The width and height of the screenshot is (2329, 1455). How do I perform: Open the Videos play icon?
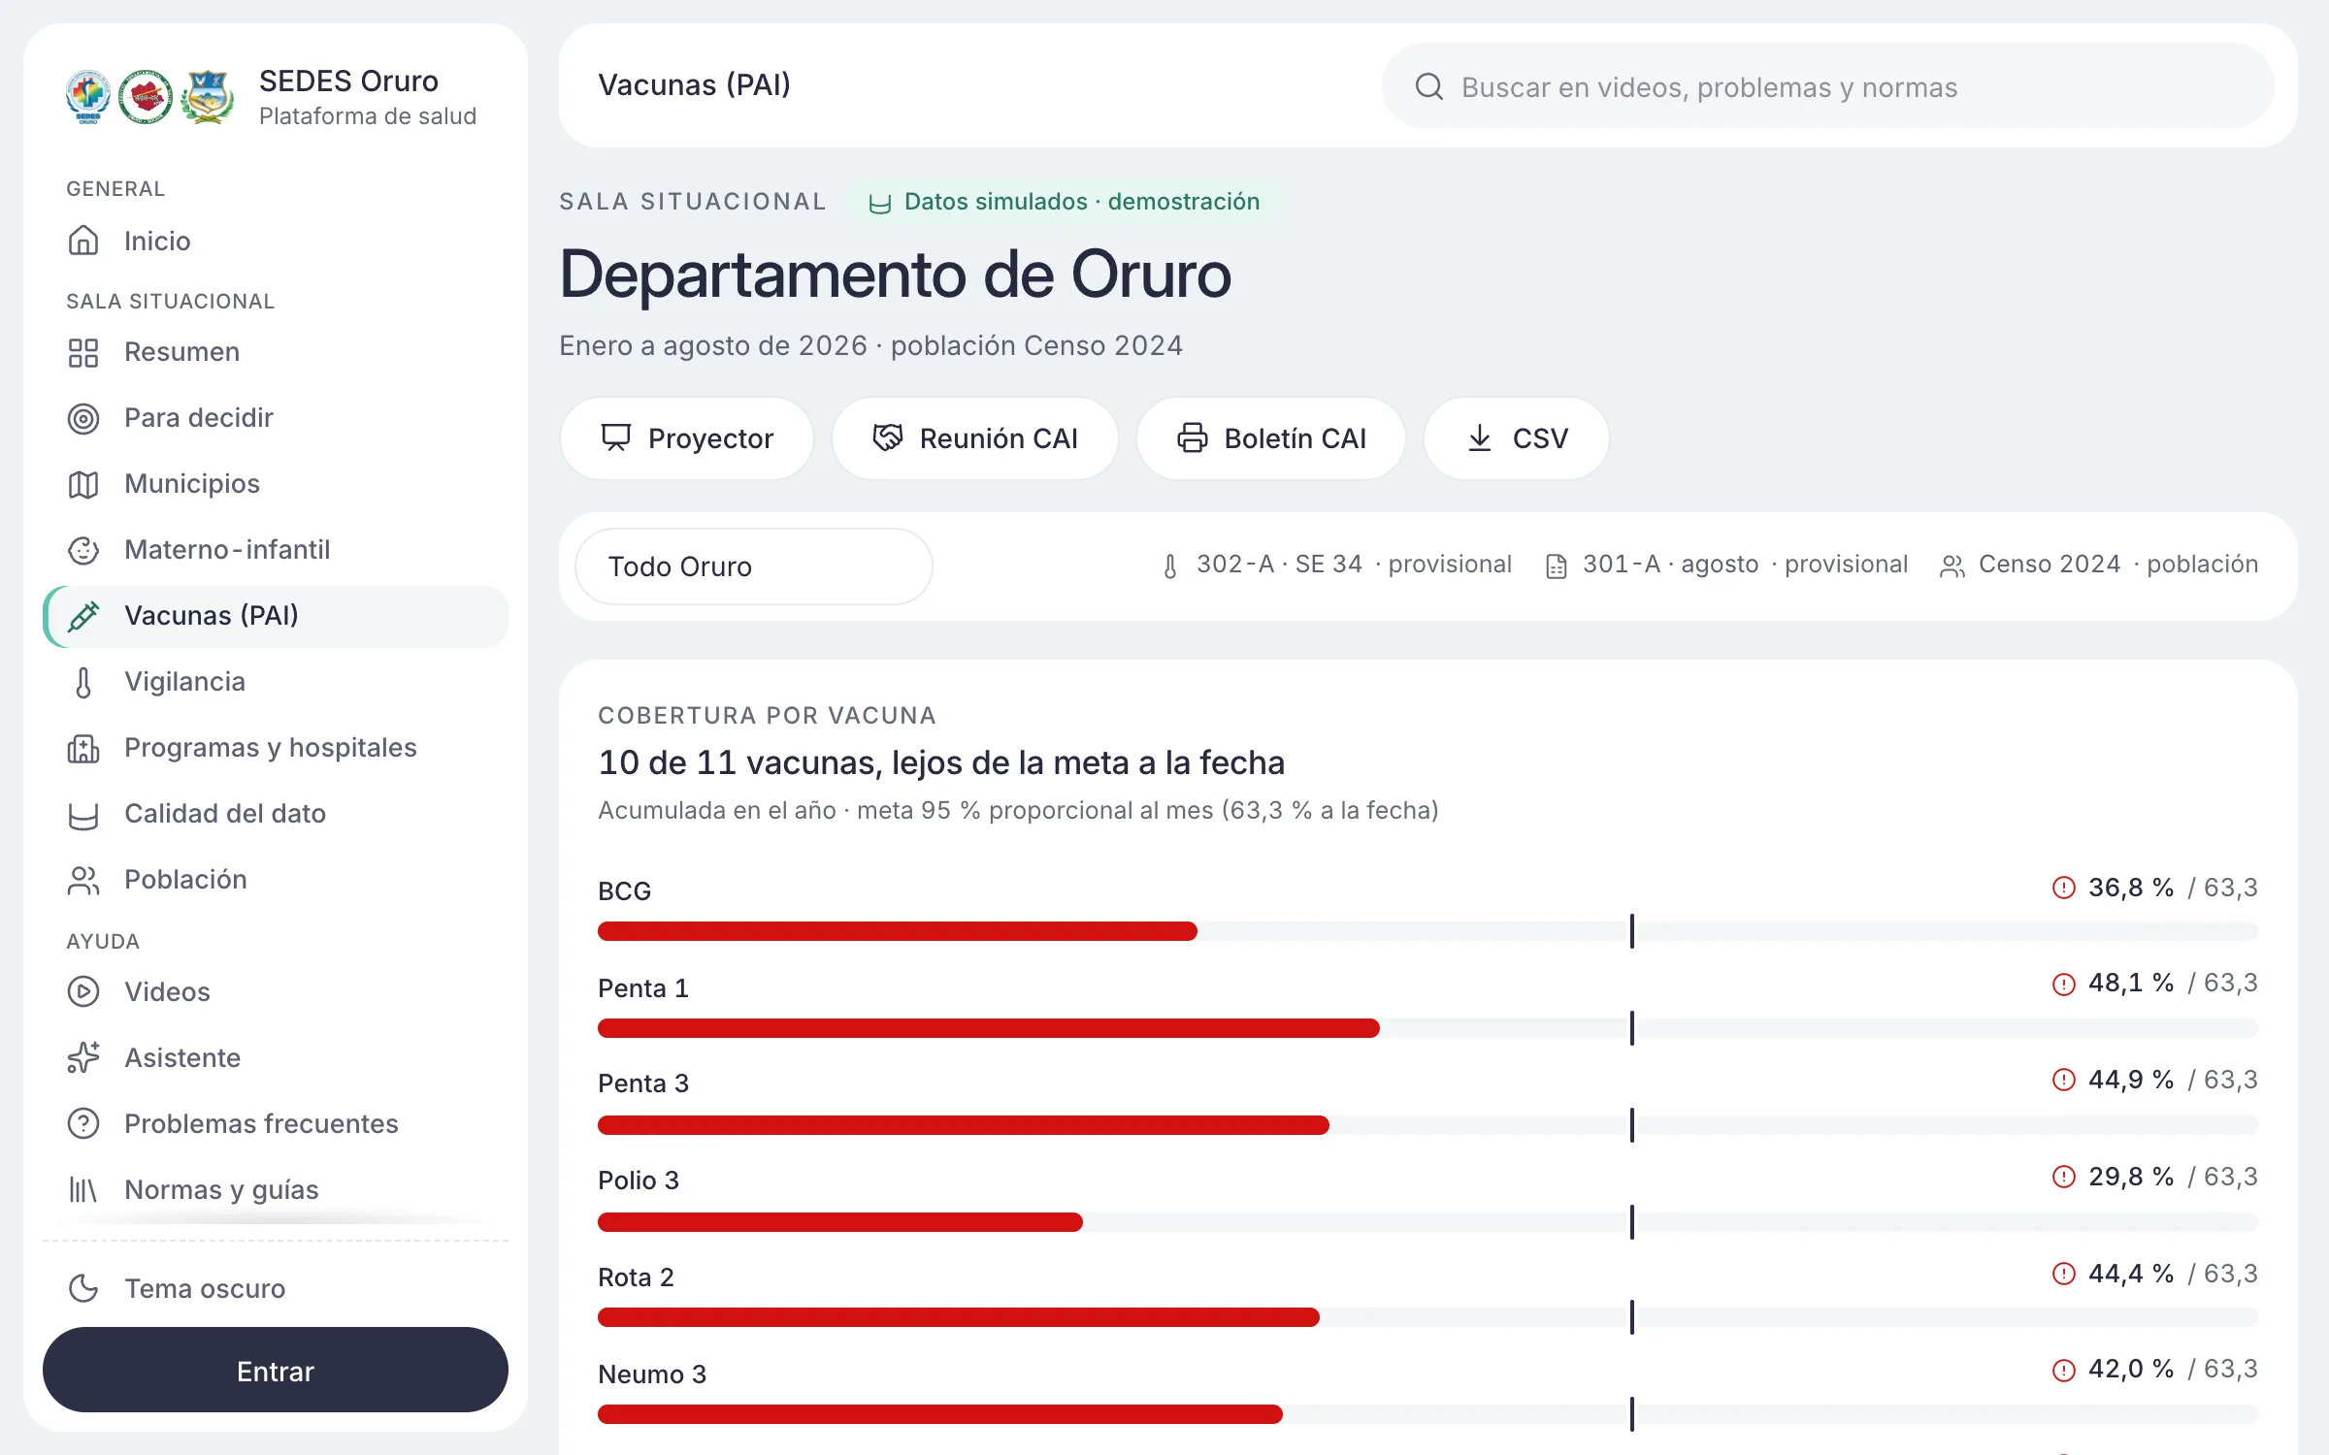coord(83,991)
